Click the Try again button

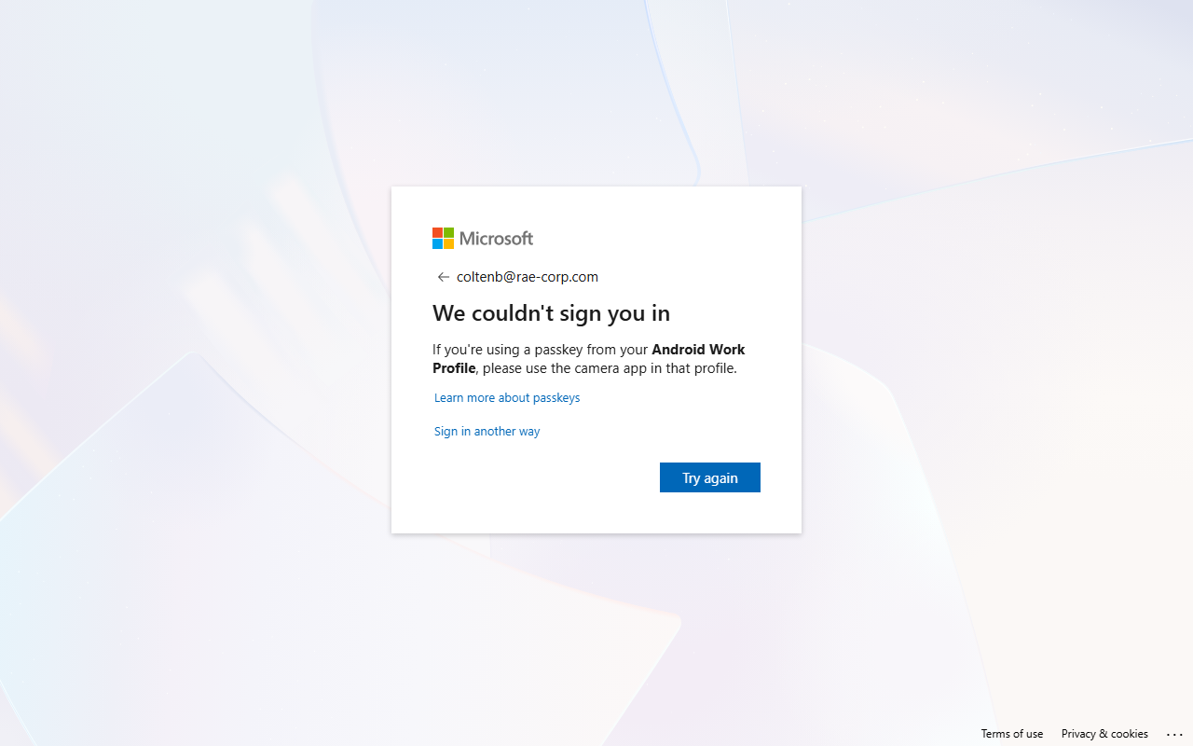click(710, 477)
